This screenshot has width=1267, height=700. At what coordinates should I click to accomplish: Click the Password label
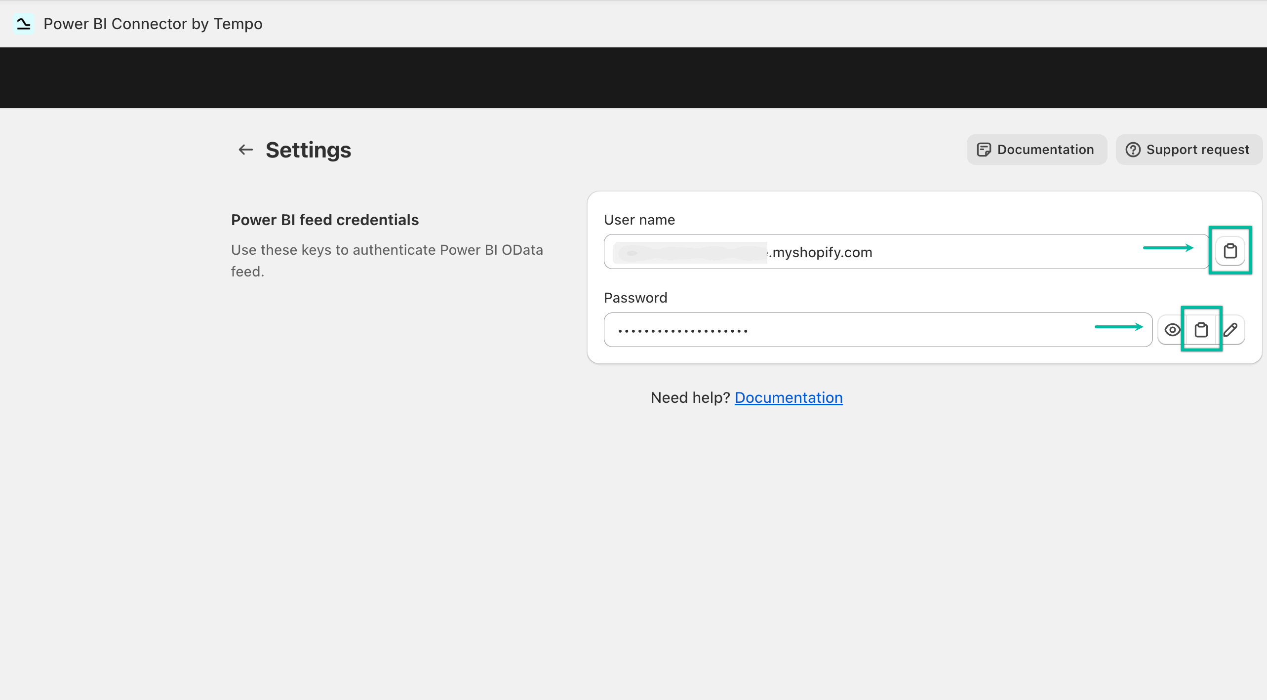tap(635, 298)
